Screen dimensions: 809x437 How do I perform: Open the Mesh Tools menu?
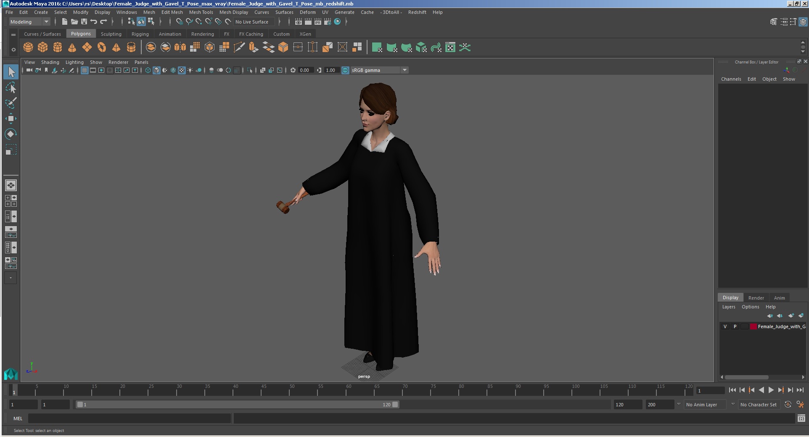(201, 12)
